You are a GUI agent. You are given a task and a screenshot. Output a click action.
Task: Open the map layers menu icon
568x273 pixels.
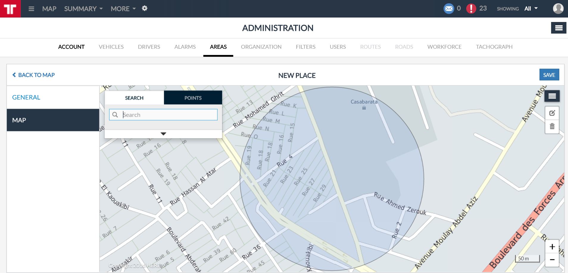tap(552, 96)
